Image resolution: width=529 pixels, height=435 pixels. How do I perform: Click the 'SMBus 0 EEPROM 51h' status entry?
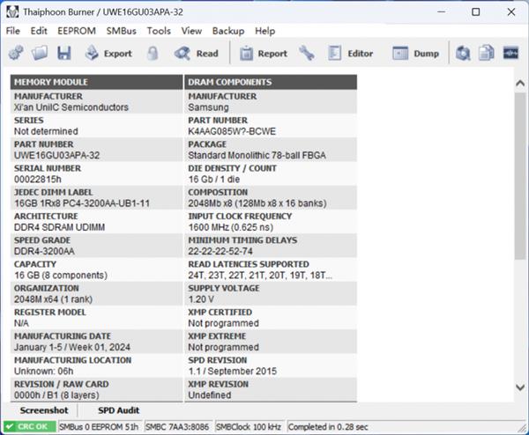(99, 427)
